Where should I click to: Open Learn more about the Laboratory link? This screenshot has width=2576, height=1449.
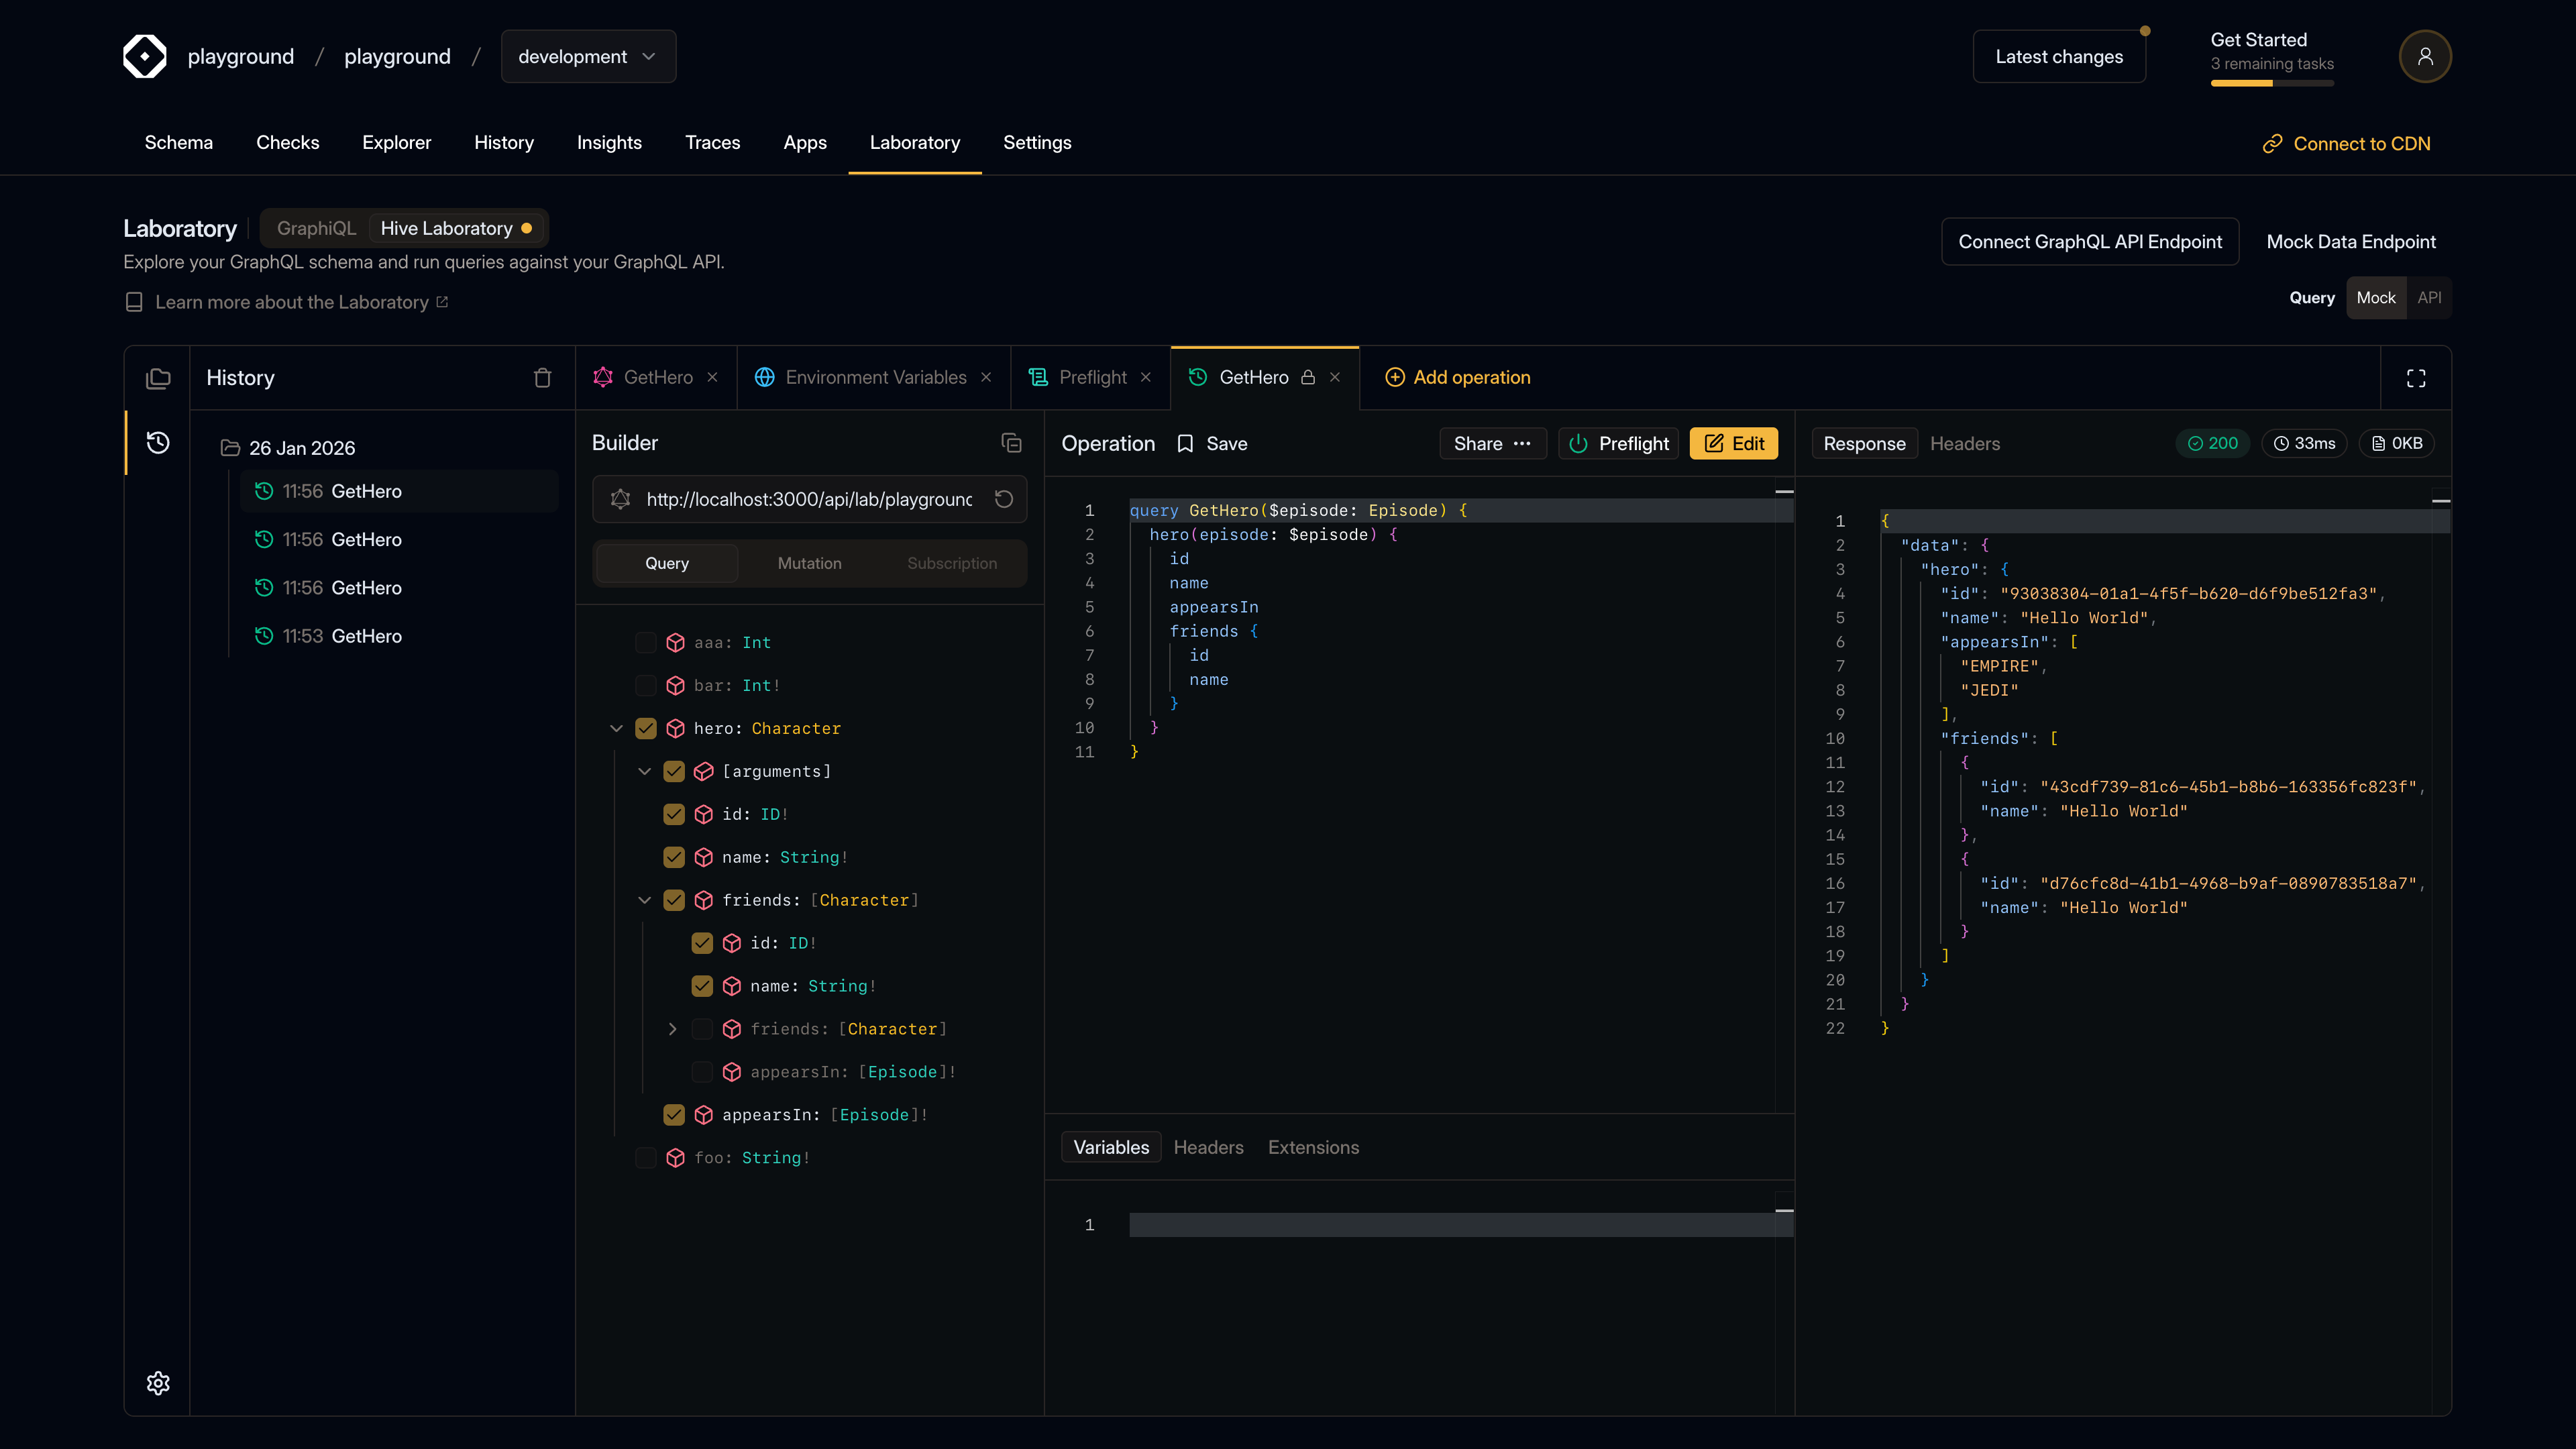291,302
